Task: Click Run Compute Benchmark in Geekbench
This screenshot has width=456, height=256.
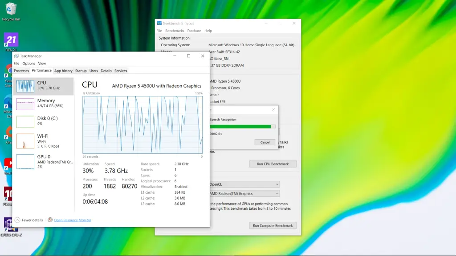Action: tap(273, 225)
